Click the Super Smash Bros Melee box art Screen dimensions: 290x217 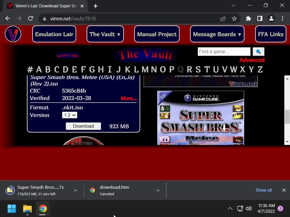[201, 118]
